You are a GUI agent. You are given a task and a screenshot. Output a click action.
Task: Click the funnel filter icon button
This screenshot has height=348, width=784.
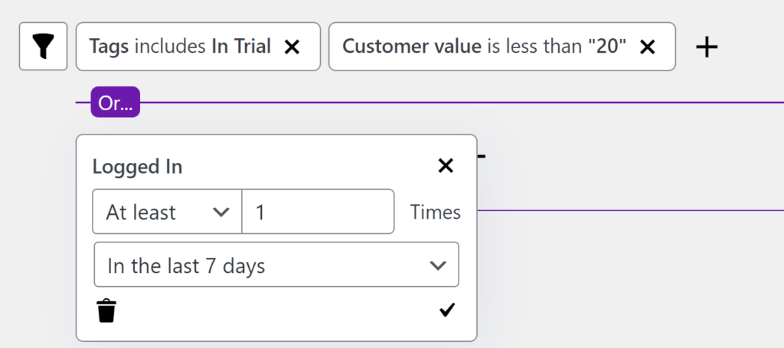pyautogui.click(x=43, y=47)
